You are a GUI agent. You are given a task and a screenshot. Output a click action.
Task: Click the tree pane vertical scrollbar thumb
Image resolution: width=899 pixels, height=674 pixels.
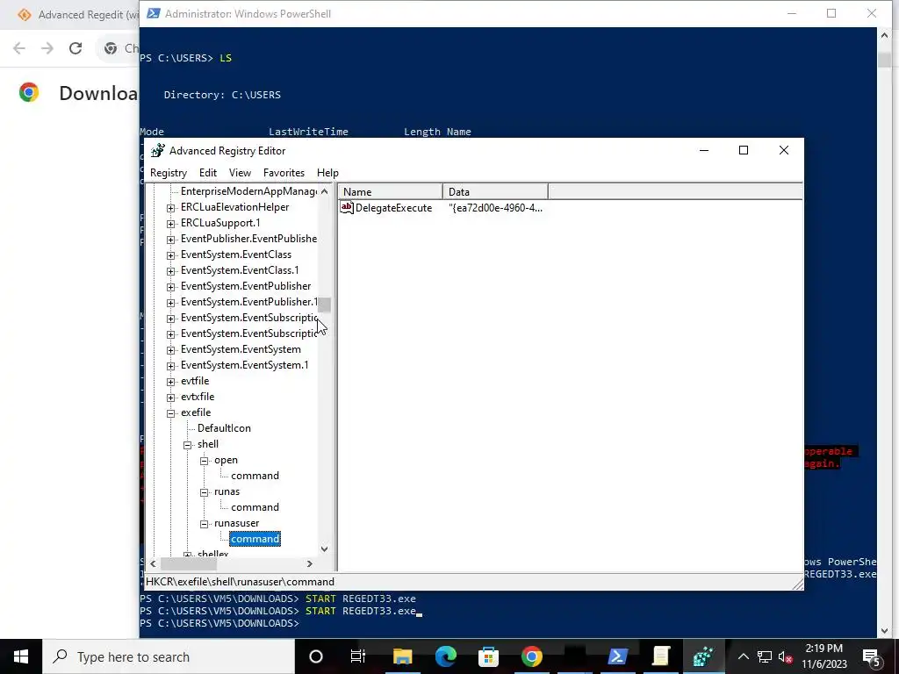point(325,305)
